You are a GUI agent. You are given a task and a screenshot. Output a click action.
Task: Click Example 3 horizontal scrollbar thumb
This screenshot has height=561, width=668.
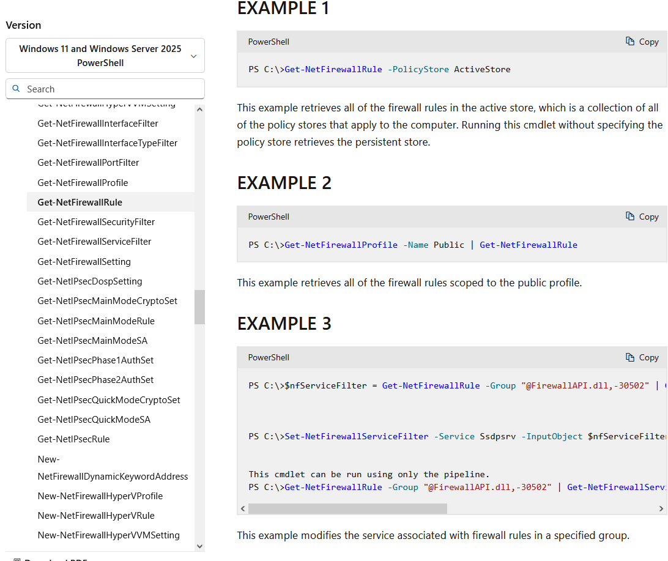pyautogui.click(x=347, y=508)
